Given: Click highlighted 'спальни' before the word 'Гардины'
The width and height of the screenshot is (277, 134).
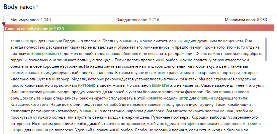Looking at the screenshot, I should pos(54,41).
